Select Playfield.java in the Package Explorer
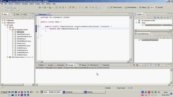The width and height of the screenshot is (173, 97). [21, 39]
